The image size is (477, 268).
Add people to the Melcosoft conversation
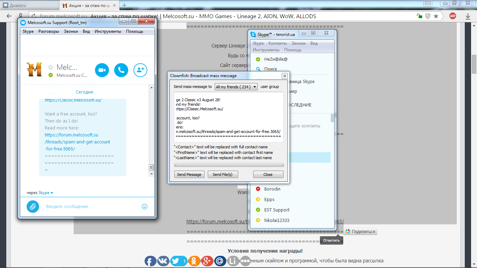[x=140, y=70]
